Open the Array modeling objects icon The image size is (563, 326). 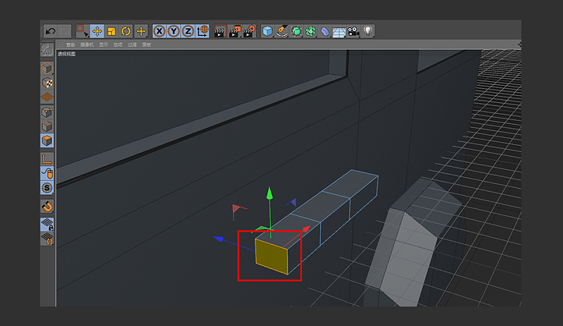310,31
